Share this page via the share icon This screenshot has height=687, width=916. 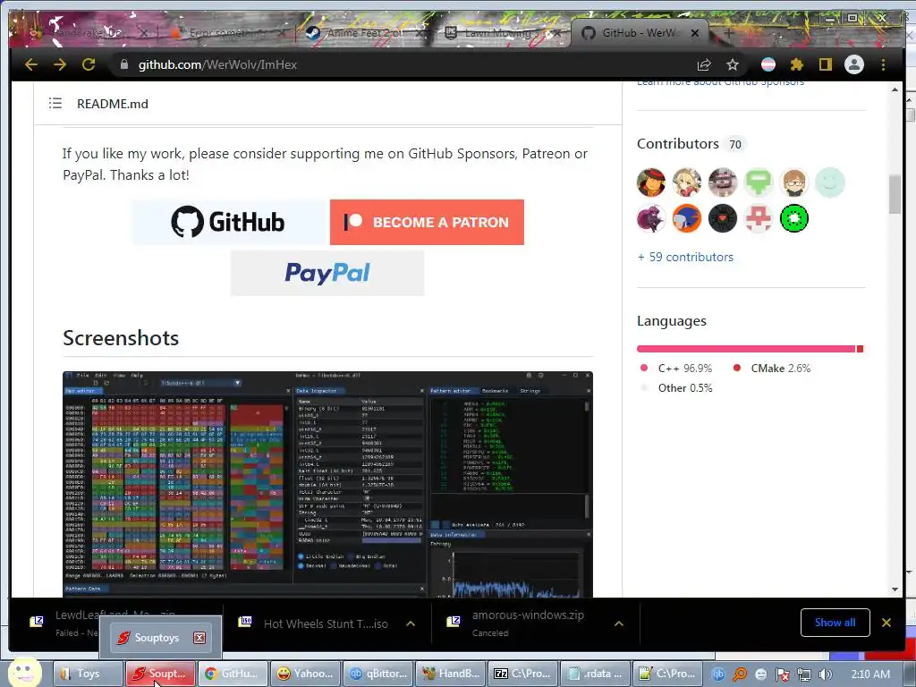pyautogui.click(x=704, y=64)
